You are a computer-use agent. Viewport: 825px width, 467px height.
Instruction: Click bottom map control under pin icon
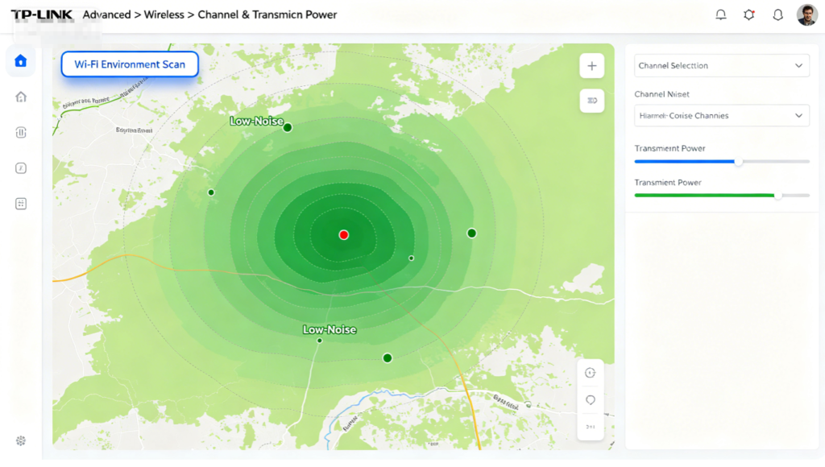pos(591,427)
